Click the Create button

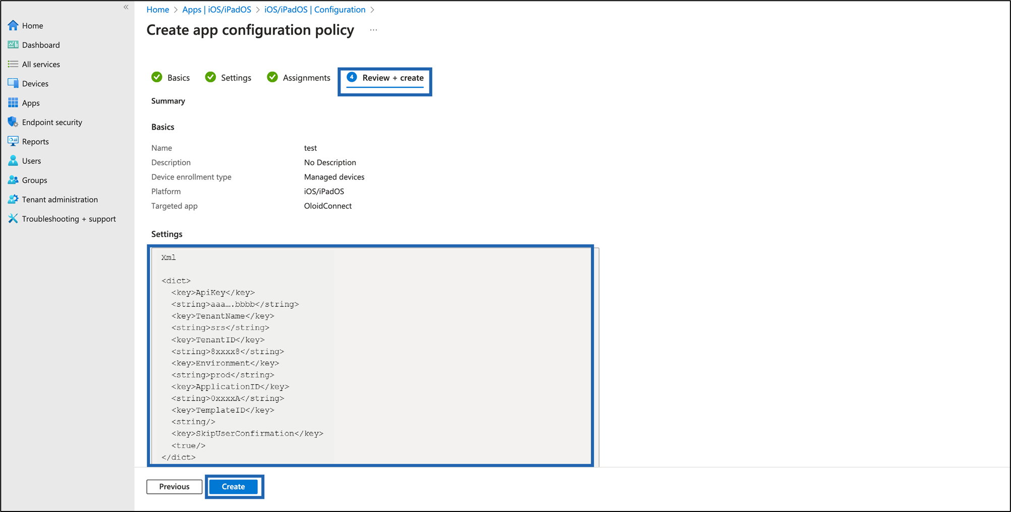pyautogui.click(x=234, y=486)
